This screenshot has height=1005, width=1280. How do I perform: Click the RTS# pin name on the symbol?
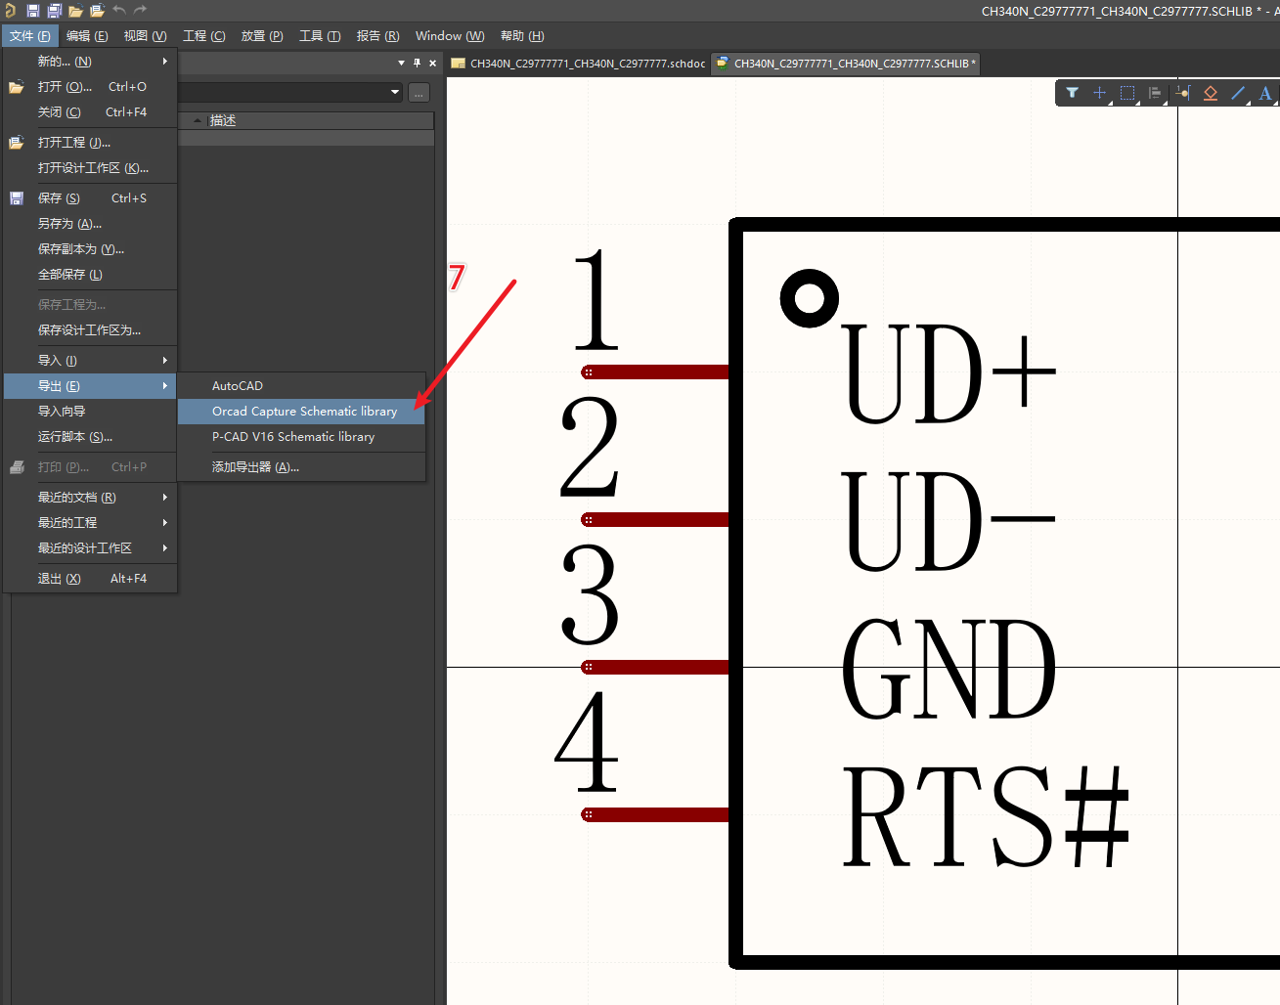point(987,815)
